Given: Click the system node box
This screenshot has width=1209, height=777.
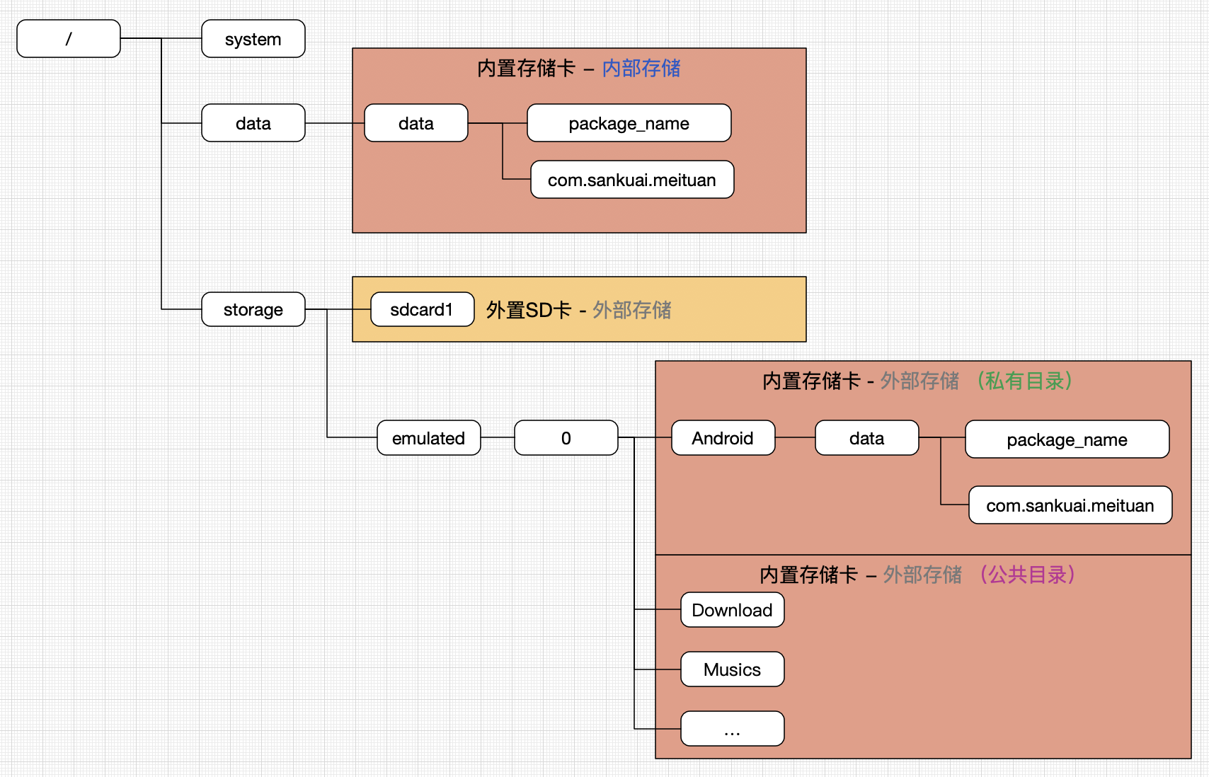Looking at the screenshot, I should [253, 38].
